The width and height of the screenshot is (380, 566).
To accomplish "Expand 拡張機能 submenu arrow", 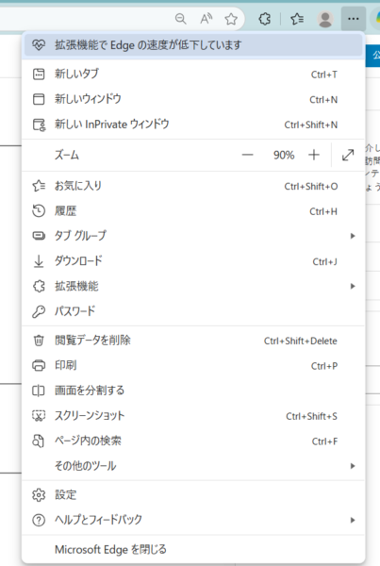I will (353, 286).
